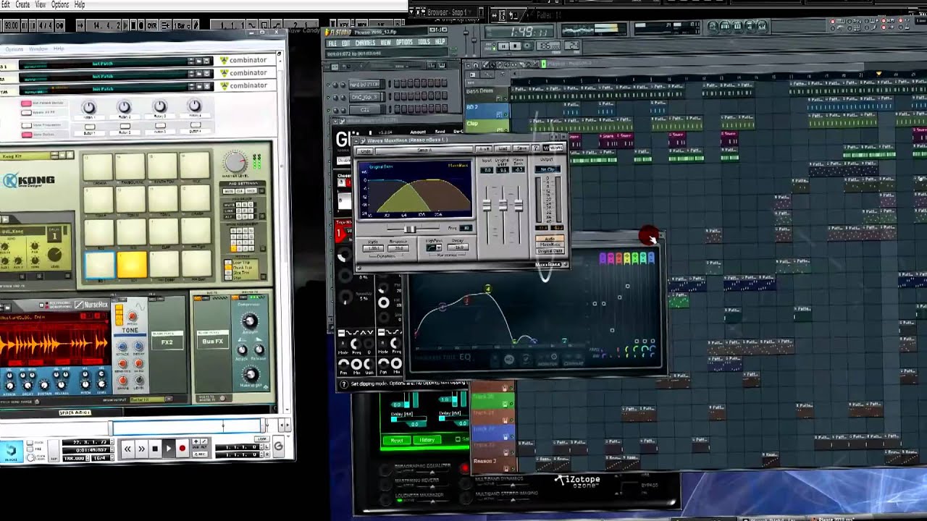Click the stop button in FL Studio transport
927x521 pixels.
516,46
